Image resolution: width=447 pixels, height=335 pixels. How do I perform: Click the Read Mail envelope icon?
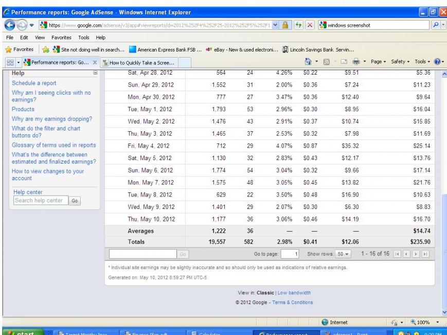(344, 62)
